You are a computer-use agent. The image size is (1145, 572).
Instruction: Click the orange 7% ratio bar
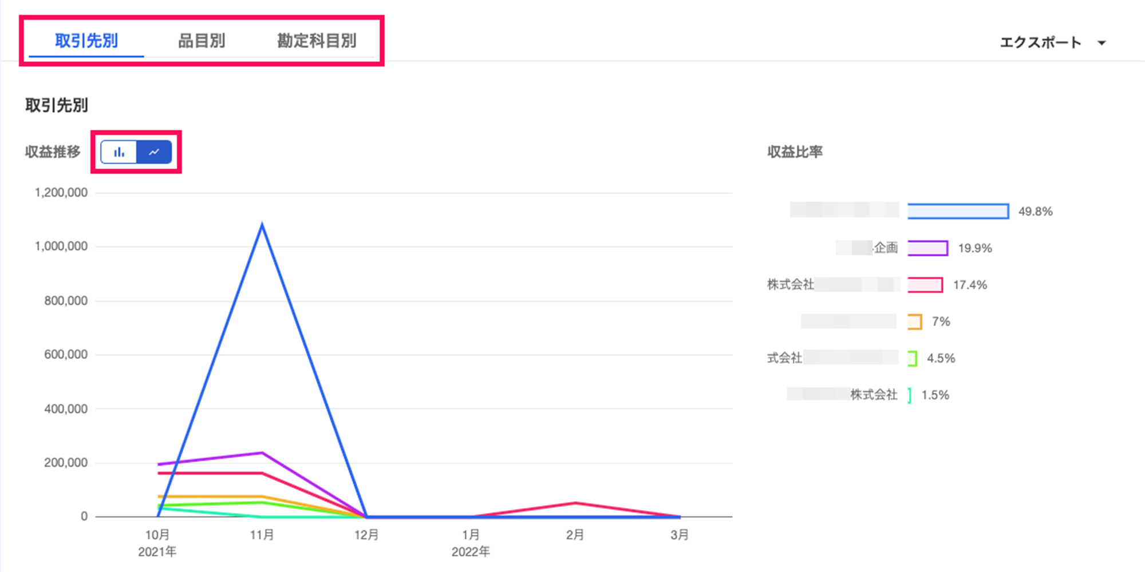(x=915, y=321)
